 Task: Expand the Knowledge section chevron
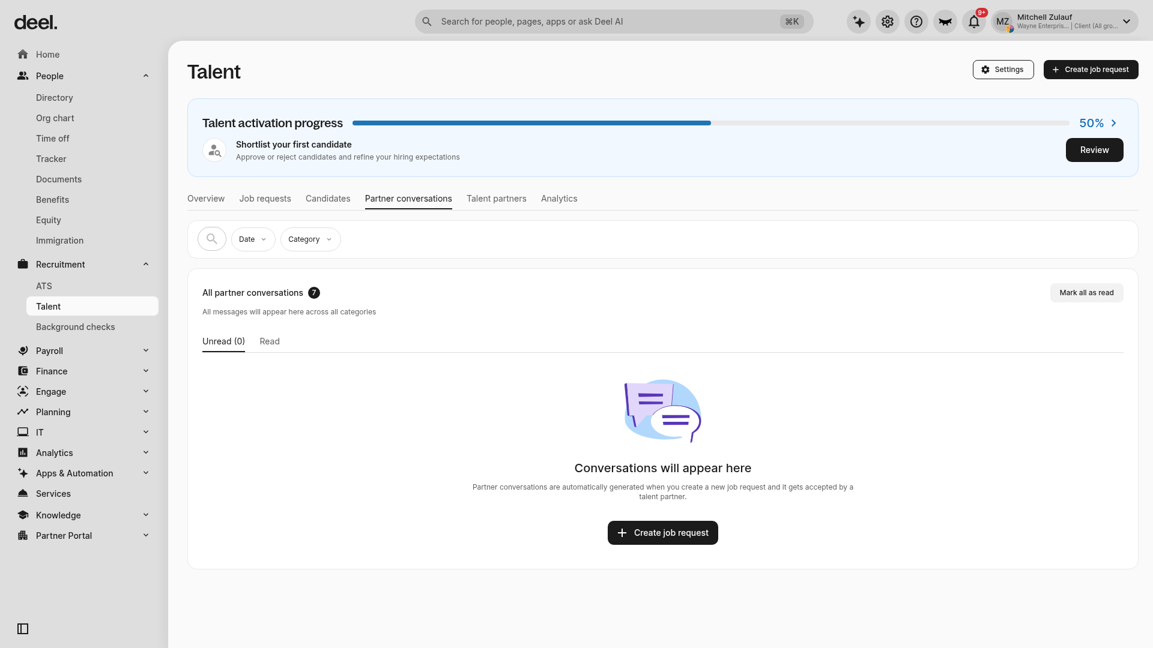[x=146, y=515]
